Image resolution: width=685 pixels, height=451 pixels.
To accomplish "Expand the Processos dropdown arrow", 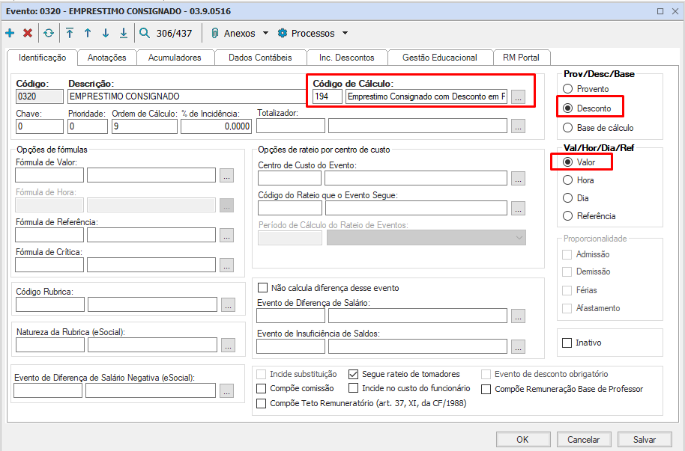I will pos(345,33).
